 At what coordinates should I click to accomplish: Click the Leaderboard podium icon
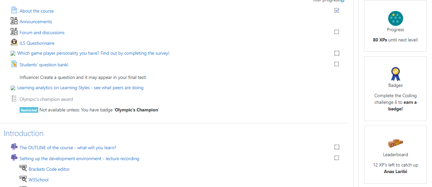tap(395, 143)
